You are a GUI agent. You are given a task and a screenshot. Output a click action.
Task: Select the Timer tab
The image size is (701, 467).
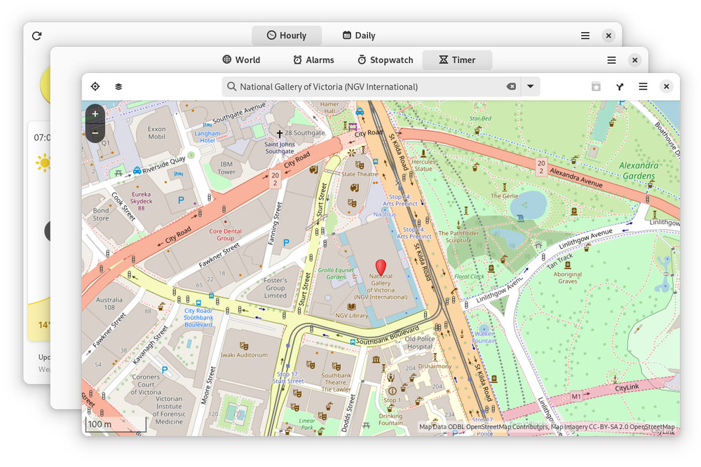tap(457, 60)
